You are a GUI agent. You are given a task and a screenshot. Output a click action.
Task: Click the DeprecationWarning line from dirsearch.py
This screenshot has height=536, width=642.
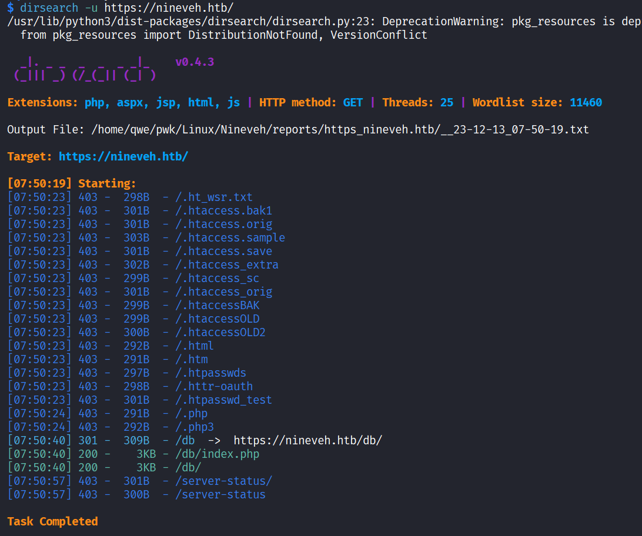(325, 21)
